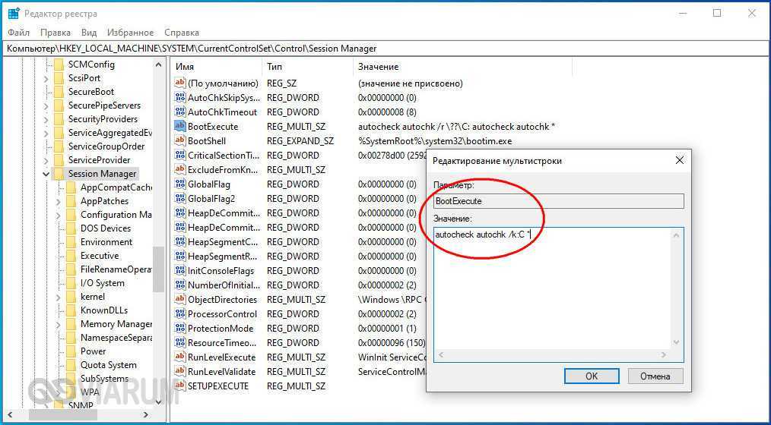The height and width of the screenshot is (425, 771).
Task: Click the Registry Editor app icon in title bar
Action: click(x=13, y=13)
